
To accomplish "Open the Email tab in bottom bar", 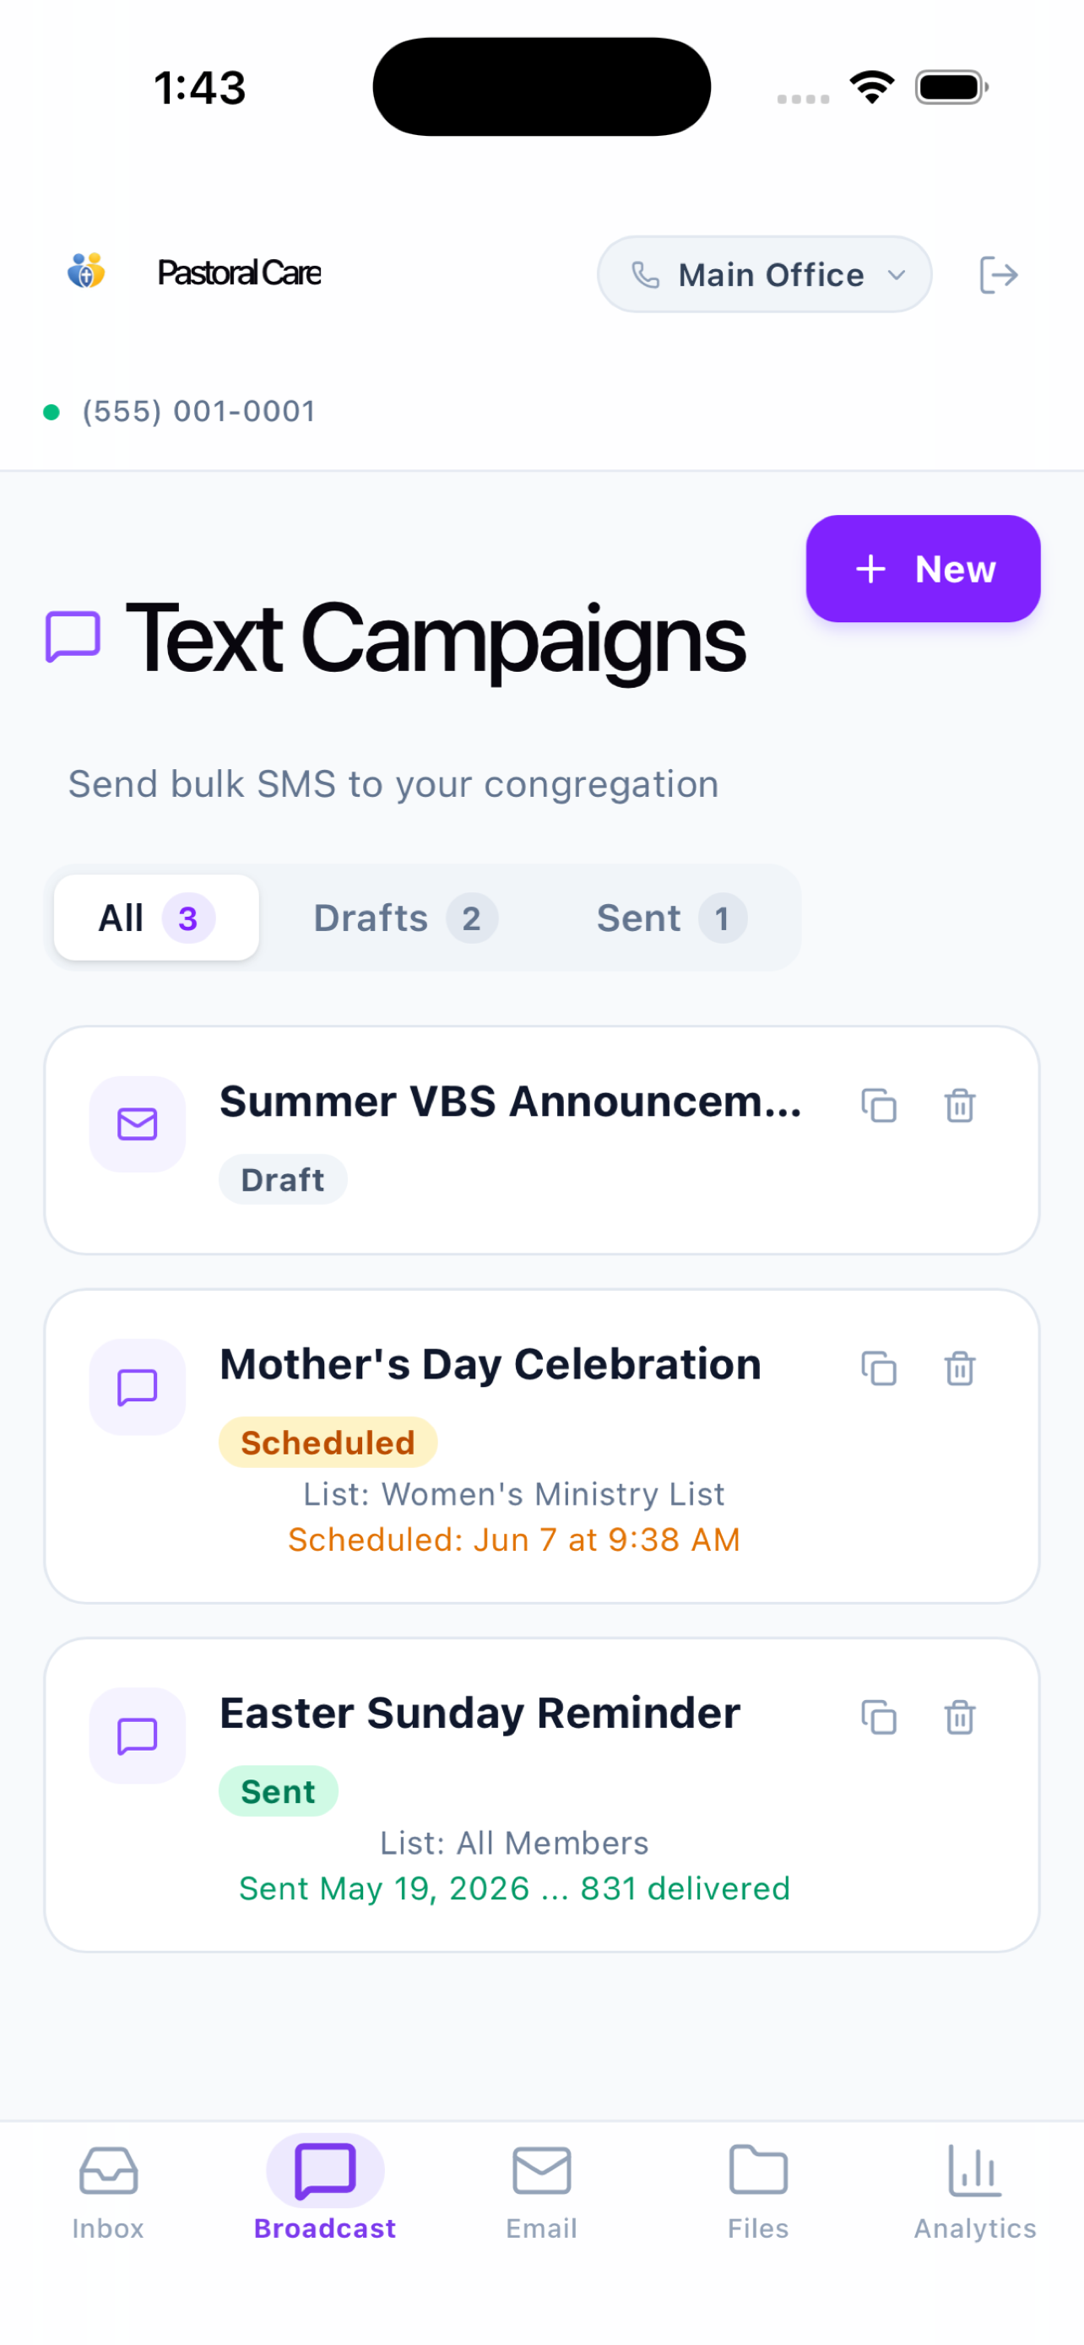I will coord(541,2192).
